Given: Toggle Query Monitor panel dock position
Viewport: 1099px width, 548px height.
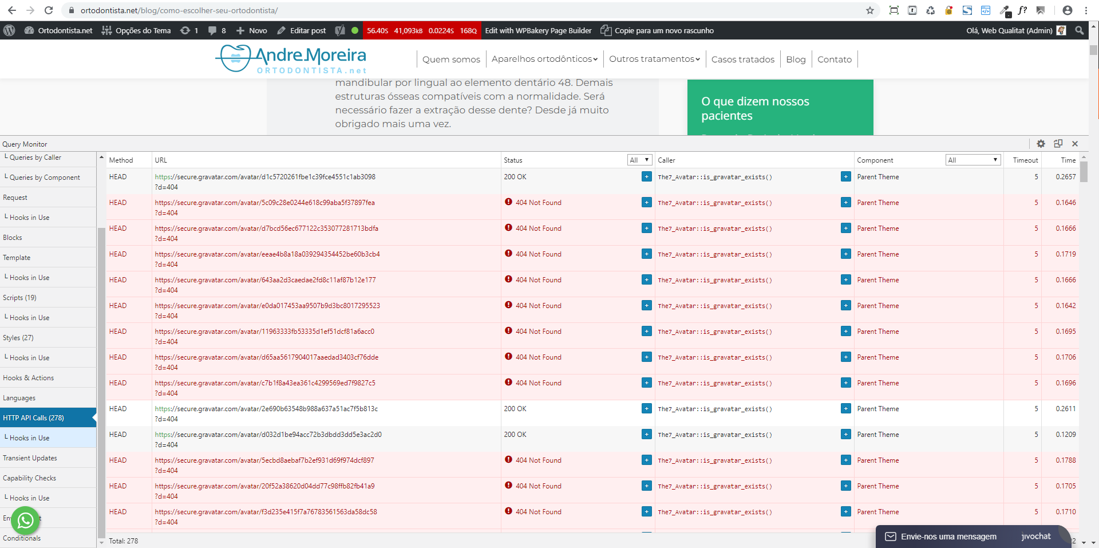Looking at the screenshot, I should click(x=1058, y=144).
